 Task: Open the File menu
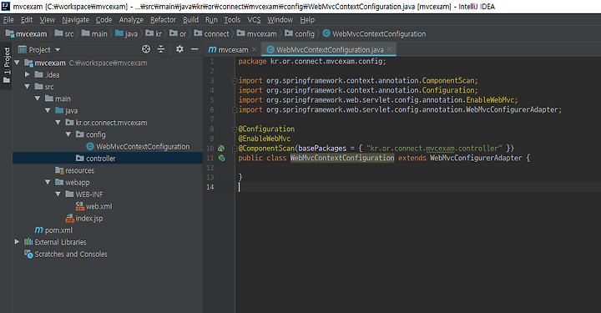point(8,20)
